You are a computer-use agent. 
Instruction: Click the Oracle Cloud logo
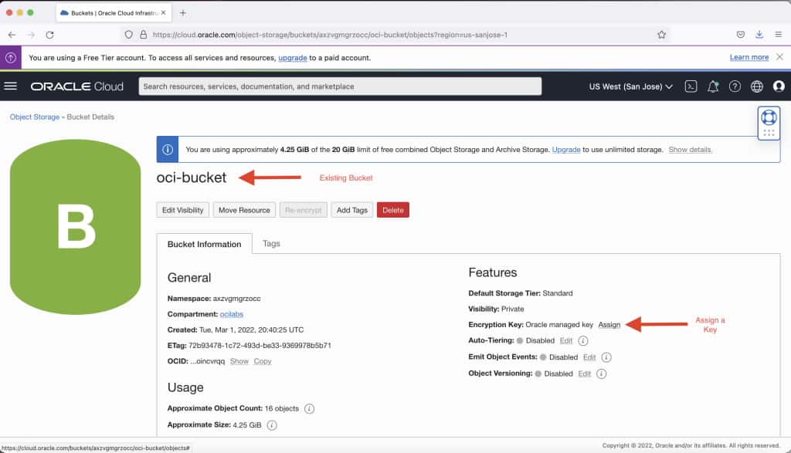pyautogui.click(x=76, y=86)
